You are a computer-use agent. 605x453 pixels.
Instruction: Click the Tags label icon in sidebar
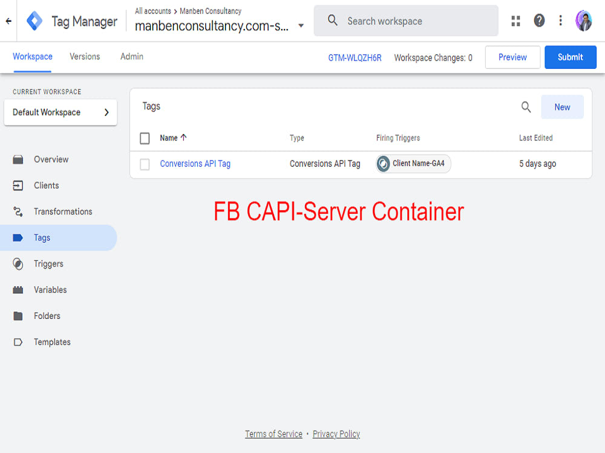pos(18,237)
